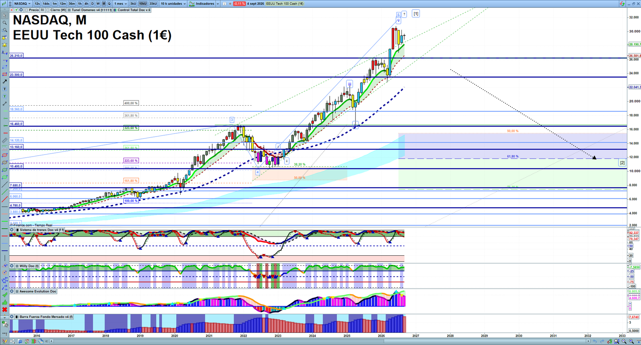Toggle Control Total Doc v.6 indicator
The width and height of the screenshot is (641, 345).
click(115, 10)
